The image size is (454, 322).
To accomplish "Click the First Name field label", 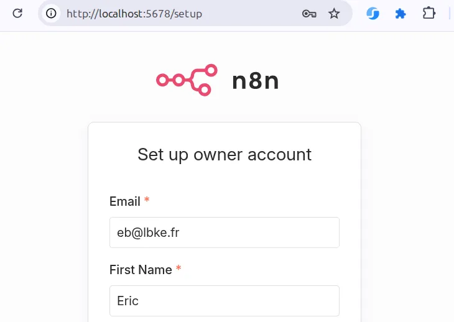I will [x=141, y=270].
